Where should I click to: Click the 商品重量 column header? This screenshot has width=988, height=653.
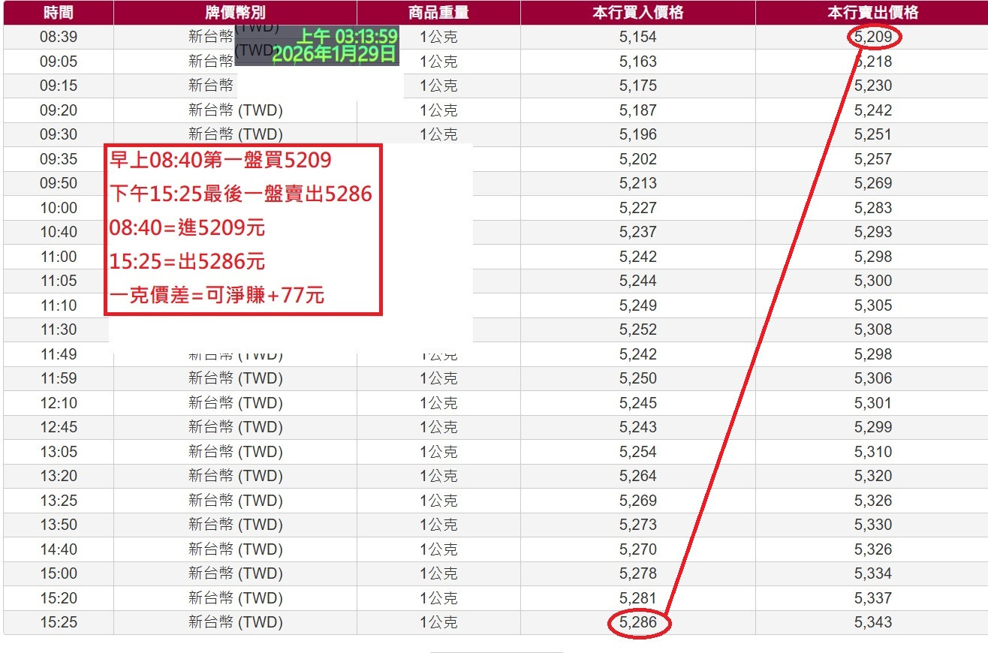438,13
